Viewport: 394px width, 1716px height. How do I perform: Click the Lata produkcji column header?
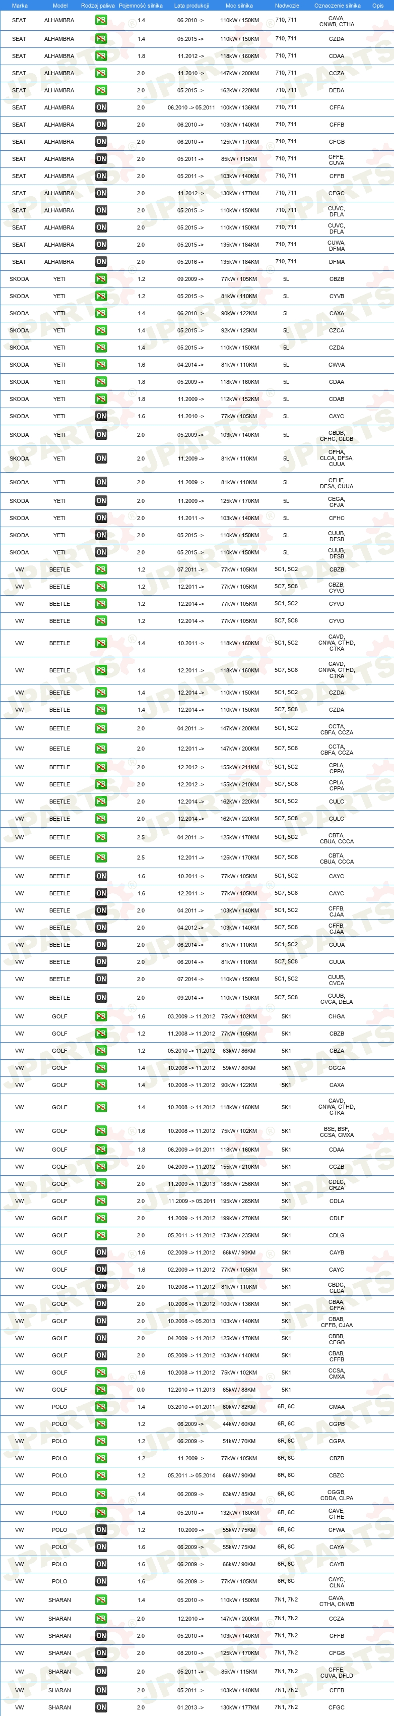(191, 6)
